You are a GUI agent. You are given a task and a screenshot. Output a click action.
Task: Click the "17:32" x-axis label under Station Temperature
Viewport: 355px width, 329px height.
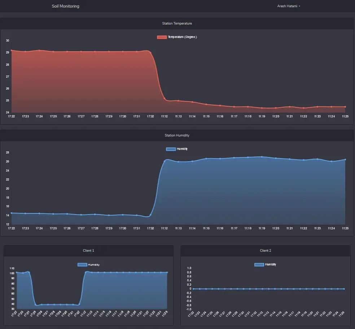pyautogui.click(x=150, y=116)
